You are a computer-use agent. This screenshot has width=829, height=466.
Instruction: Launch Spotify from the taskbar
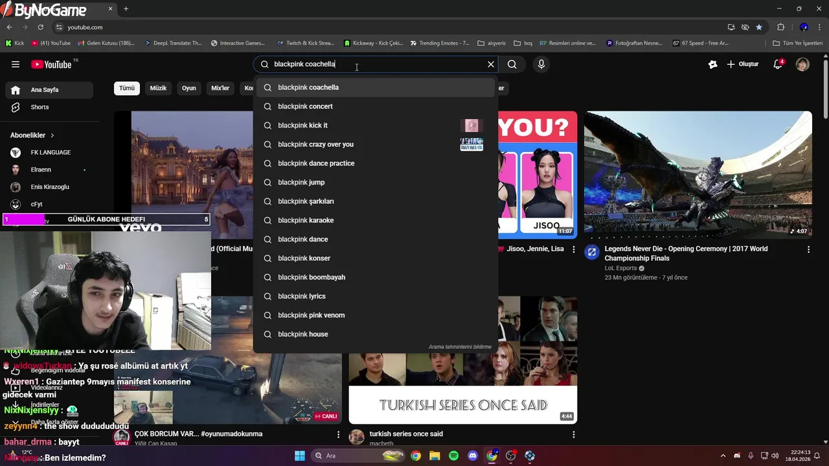point(453,456)
